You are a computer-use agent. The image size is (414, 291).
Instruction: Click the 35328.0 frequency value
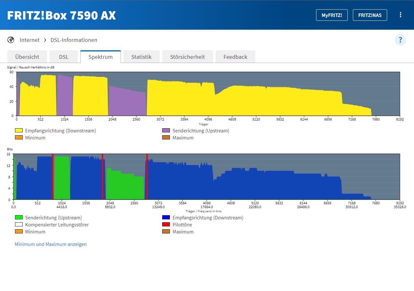400,207
